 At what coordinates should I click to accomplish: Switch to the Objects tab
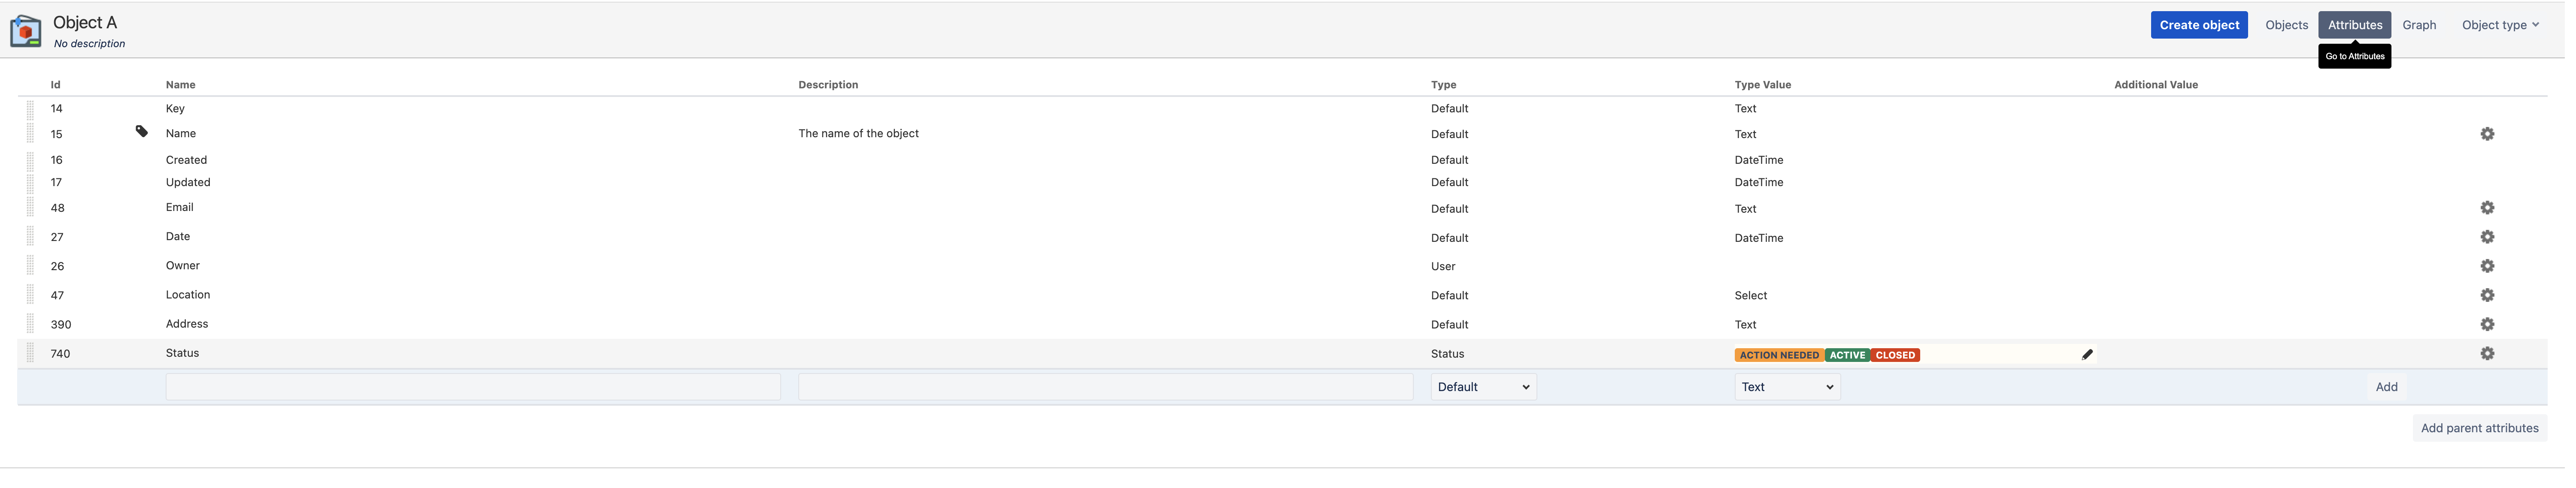pos(2296,25)
